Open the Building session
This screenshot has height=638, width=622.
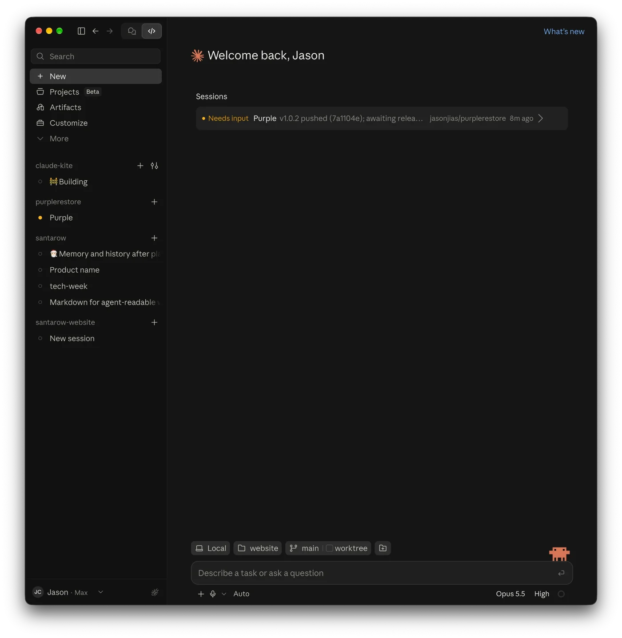pyautogui.click(x=96, y=182)
